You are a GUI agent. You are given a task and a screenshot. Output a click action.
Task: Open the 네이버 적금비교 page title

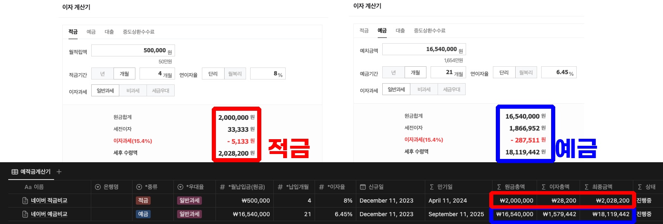point(49,201)
